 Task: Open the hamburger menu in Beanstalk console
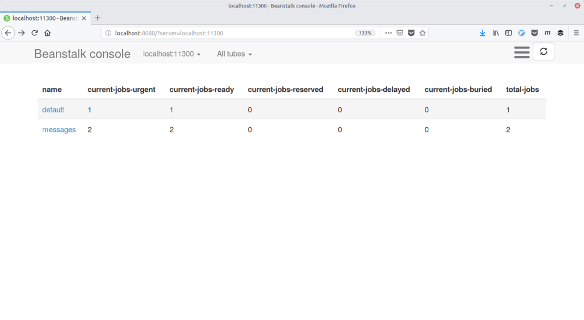[x=522, y=52]
